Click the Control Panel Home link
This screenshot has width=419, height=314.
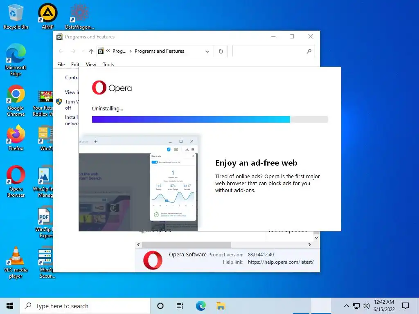tap(72, 77)
